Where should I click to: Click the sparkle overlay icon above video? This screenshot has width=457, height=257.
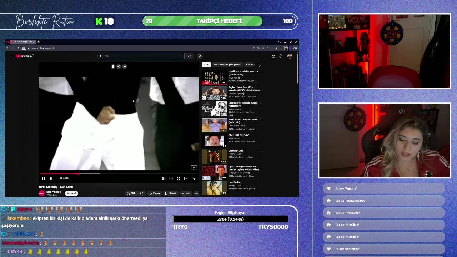(119, 66)
